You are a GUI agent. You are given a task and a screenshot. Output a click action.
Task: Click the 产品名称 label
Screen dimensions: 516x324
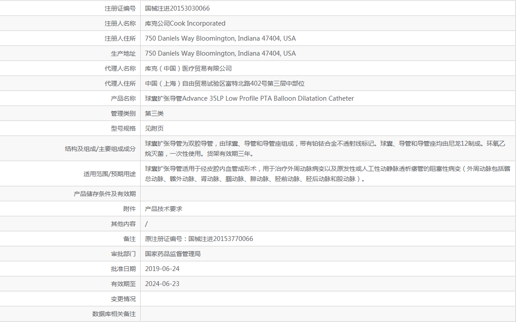(123, 98)
